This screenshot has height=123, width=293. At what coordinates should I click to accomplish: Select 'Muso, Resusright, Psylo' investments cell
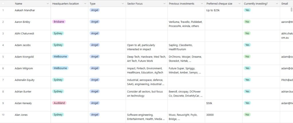[186, 117]
